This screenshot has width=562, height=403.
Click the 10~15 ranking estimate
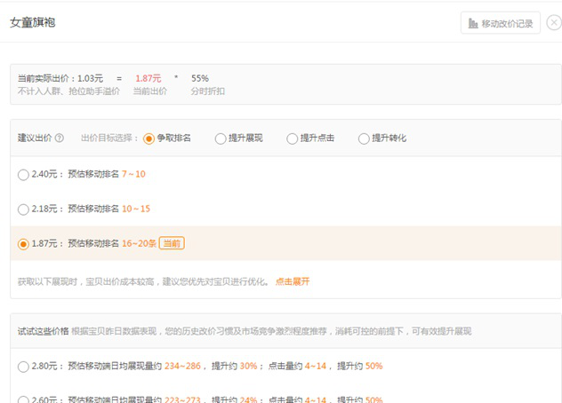(136, 209)
